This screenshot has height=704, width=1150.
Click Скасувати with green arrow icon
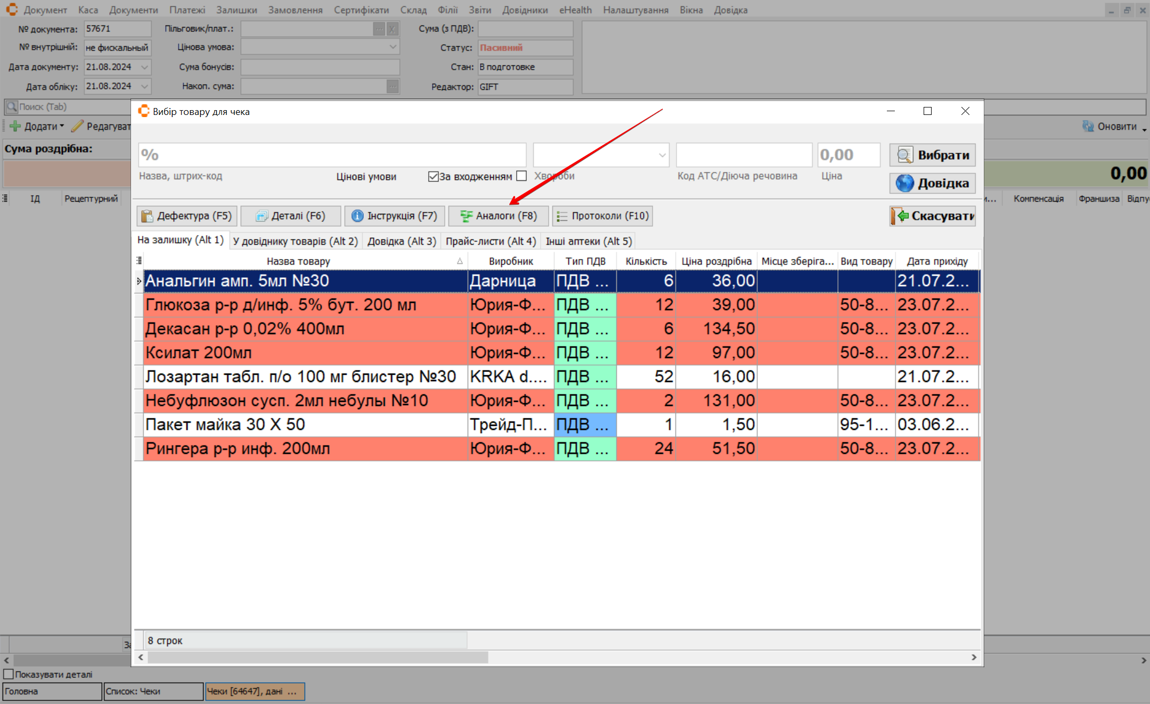pyautogui.click(x=933, y=216)
